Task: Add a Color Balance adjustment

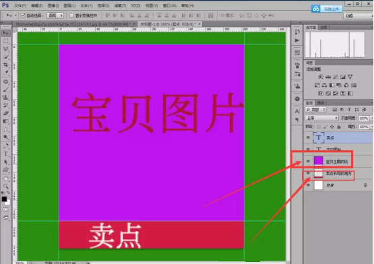Action: [324, 85]
